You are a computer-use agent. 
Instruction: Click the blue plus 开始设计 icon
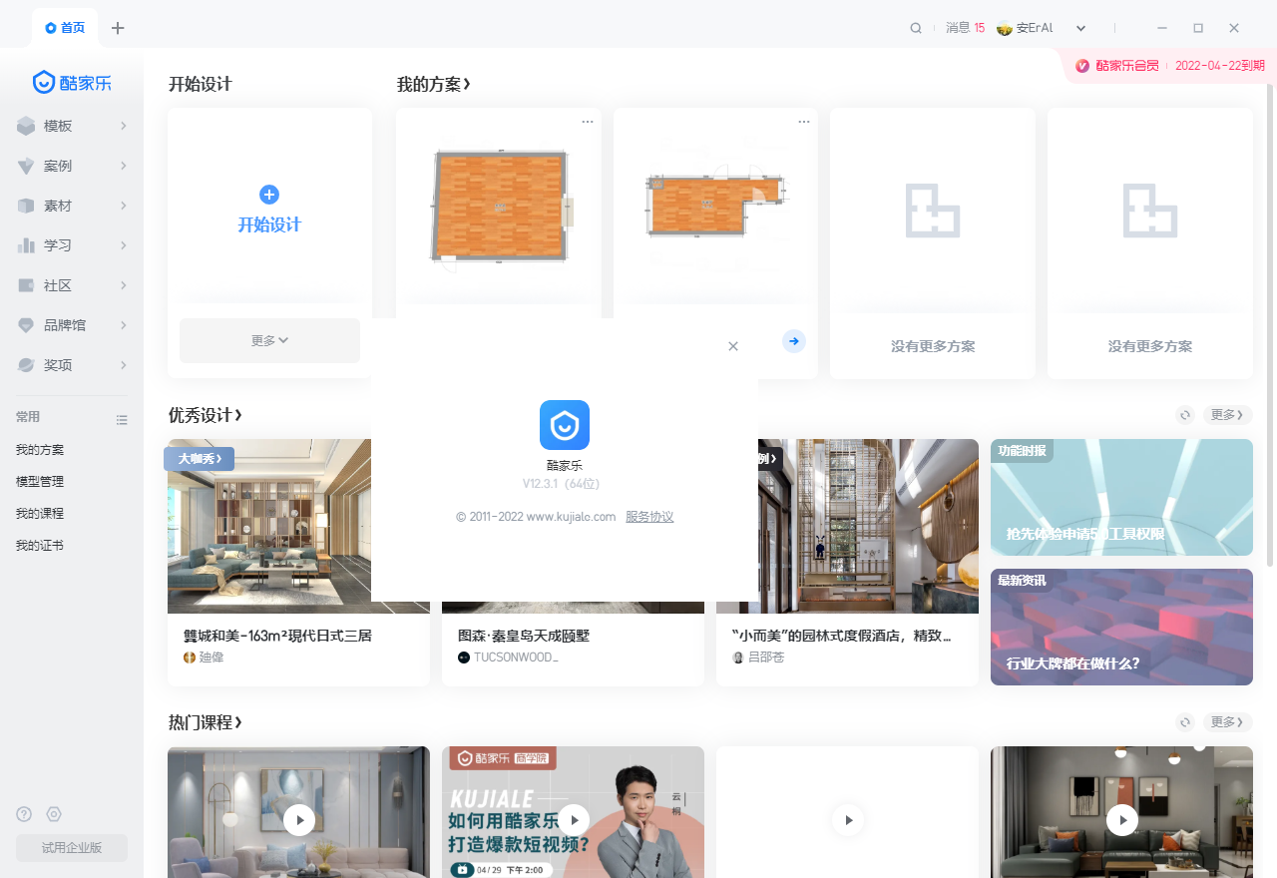coord(268,195)
